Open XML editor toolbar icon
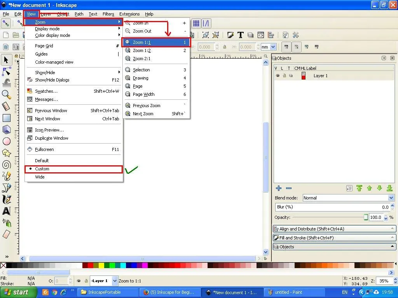This screenshot has width=398, height=298. (x=261, y=35)
